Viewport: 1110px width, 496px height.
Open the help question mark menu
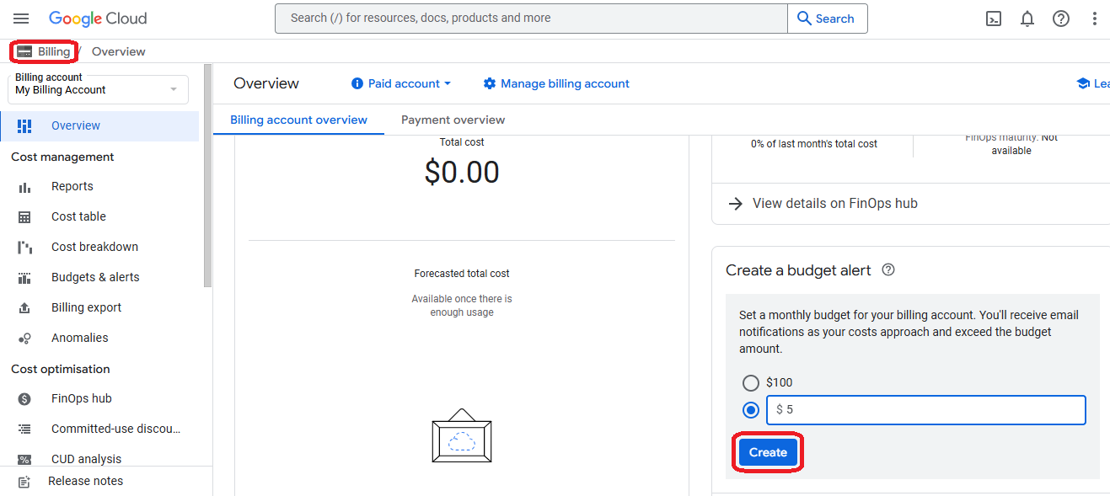1061,19
